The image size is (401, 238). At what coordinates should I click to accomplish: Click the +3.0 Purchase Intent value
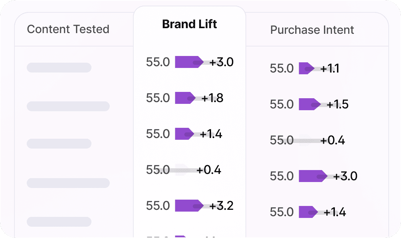[345, 176]
